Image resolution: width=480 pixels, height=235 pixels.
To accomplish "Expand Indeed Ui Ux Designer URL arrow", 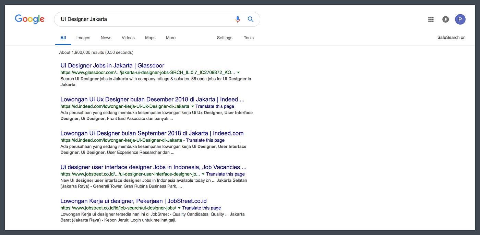I will 192,106.
